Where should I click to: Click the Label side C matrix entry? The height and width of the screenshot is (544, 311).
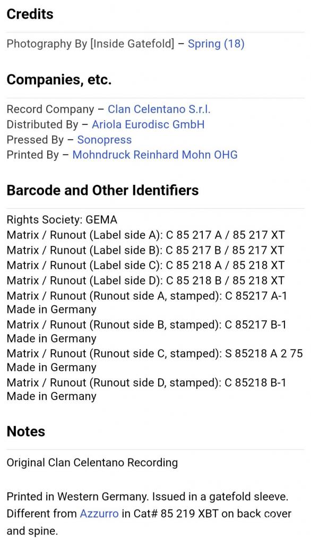coord(145,266)
